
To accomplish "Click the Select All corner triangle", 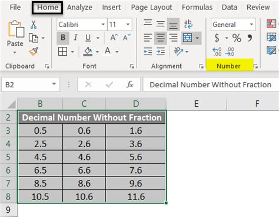I will 11,104.
